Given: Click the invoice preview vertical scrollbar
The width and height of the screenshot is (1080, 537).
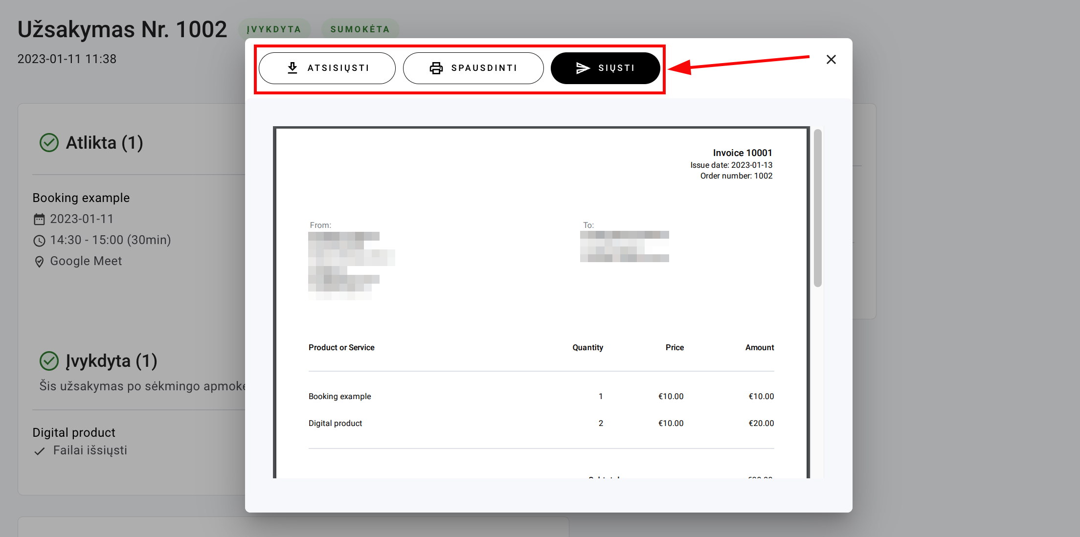Looking at the screenshot, I should pos(817,208).
